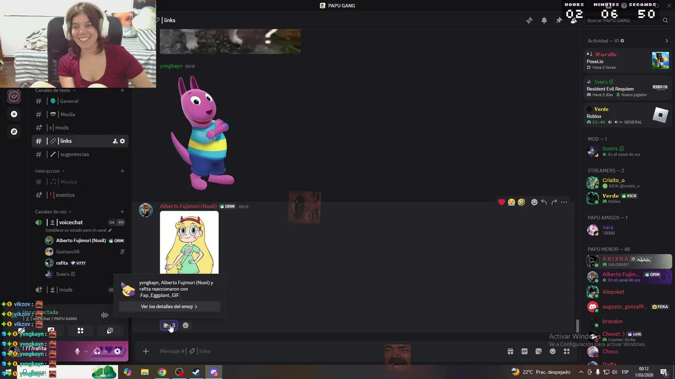Image resolution: width=675 pixels, height=379 pixels.
Task: Create channel in Interaccion category
Action: pyautogui.click(x=122, y=171)
